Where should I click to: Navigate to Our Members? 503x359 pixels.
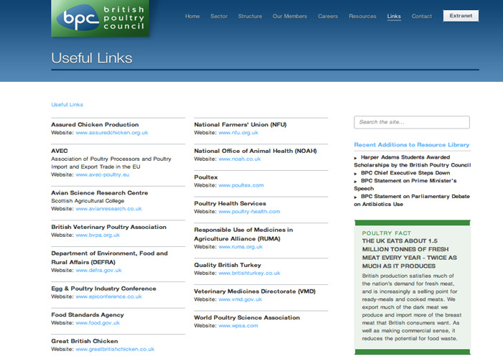(x=290, y=16)
